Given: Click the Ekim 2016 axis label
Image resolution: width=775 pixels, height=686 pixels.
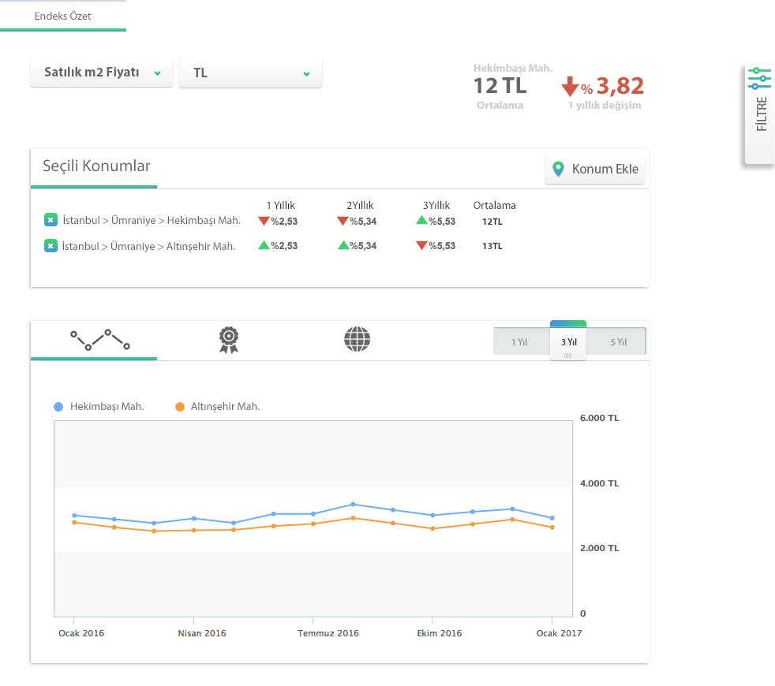Looking at the screenshot, I should tap(439, 633).
